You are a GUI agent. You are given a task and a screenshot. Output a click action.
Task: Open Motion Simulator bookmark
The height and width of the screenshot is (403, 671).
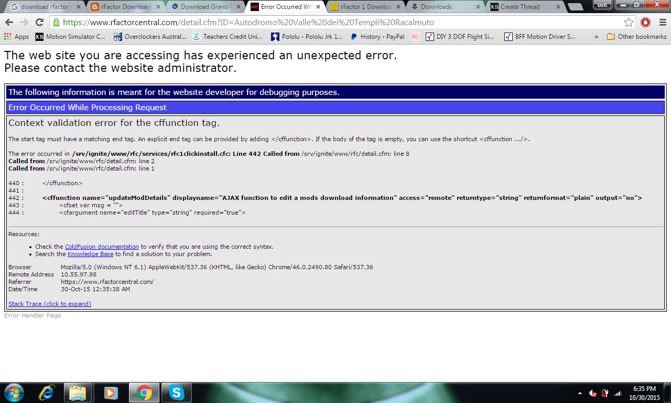click(70, 37)
